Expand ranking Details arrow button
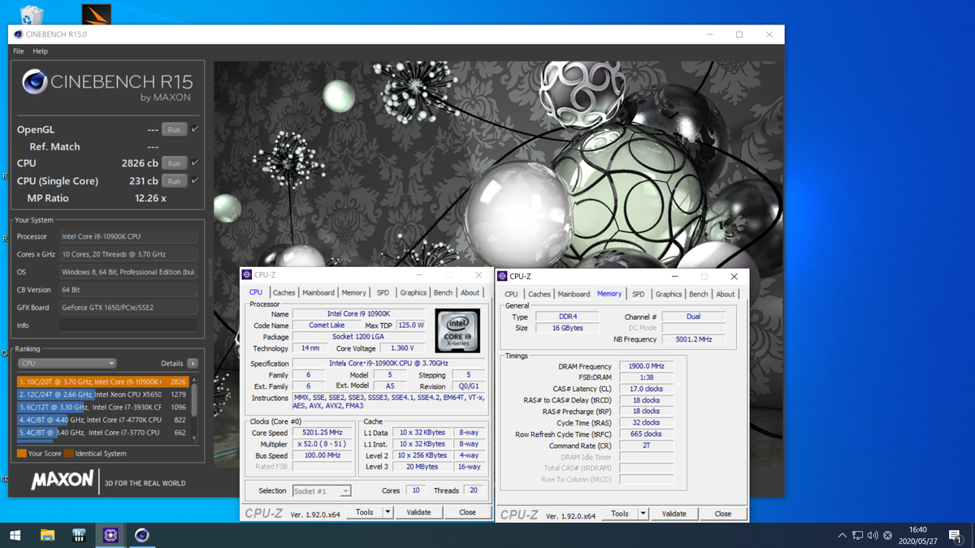This screenshot has width=975, height=548. (193, 364)
